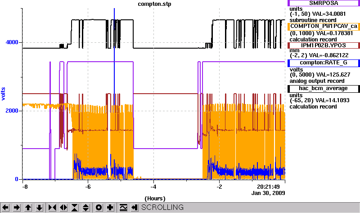The width and height of the screenshot is (360, 213).
Task: Pan the graph up with up-arrow icon
Action: point(28,208)
